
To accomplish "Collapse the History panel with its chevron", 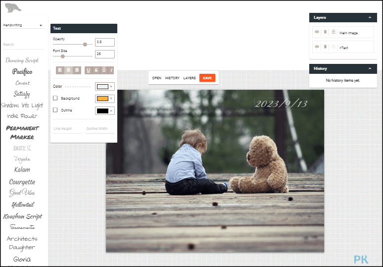I will pyautogui.click(x=370, y=68).
